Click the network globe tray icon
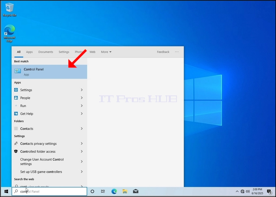Image resolution: width=276 pixels, height=197 pixels. point(242,191)
